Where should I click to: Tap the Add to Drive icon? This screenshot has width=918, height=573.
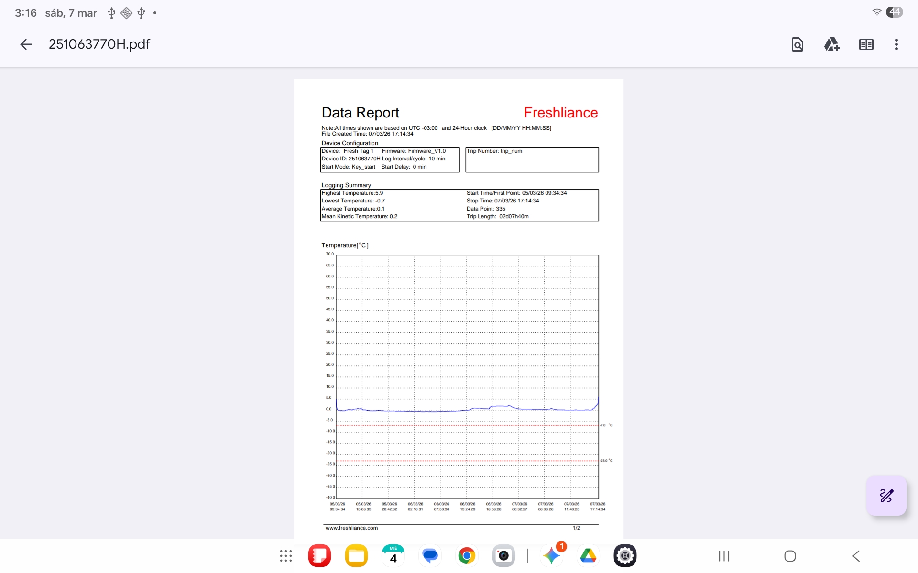[831, 44]
